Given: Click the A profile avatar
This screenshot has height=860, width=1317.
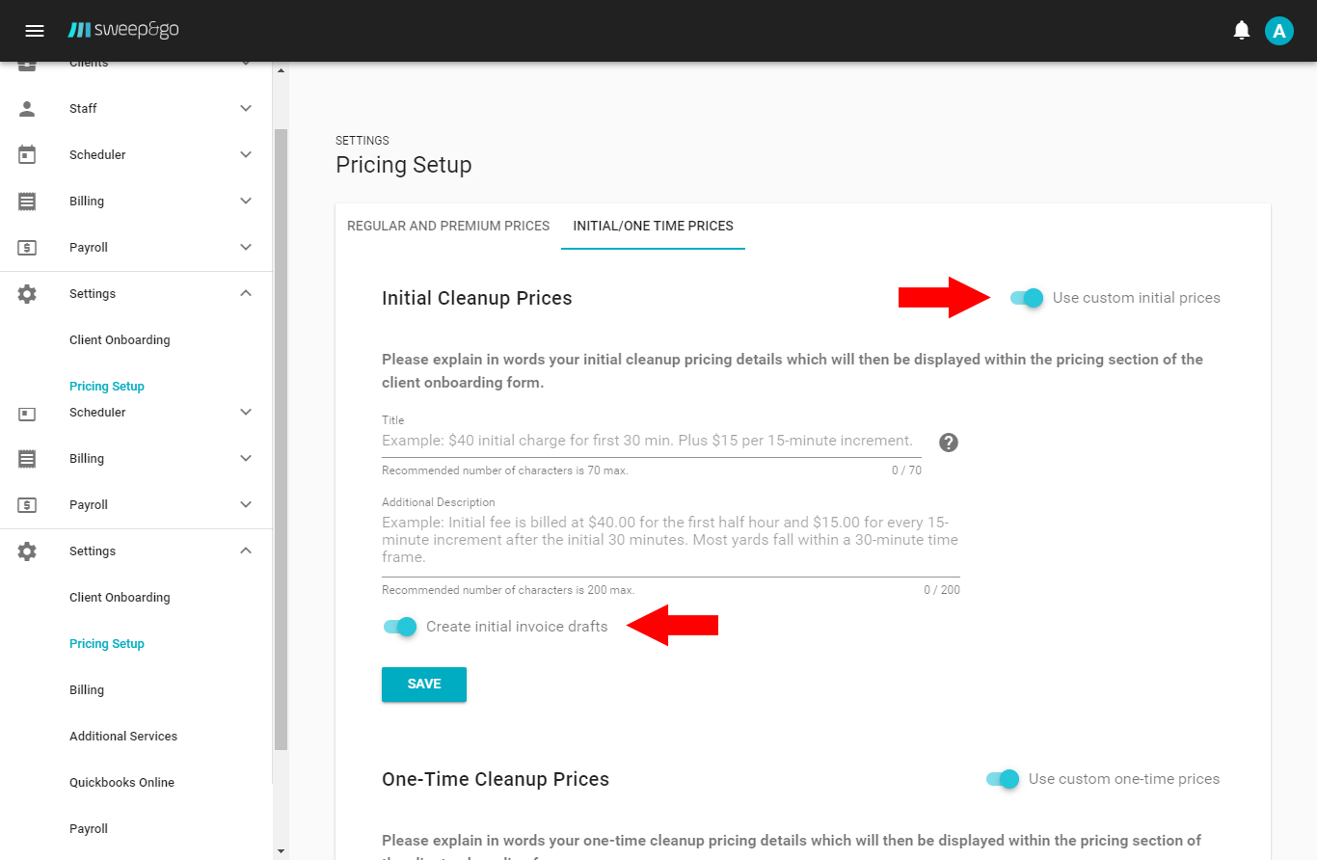Looking at the screenshot, I should pyautogui.click(x=1279, y=30).
